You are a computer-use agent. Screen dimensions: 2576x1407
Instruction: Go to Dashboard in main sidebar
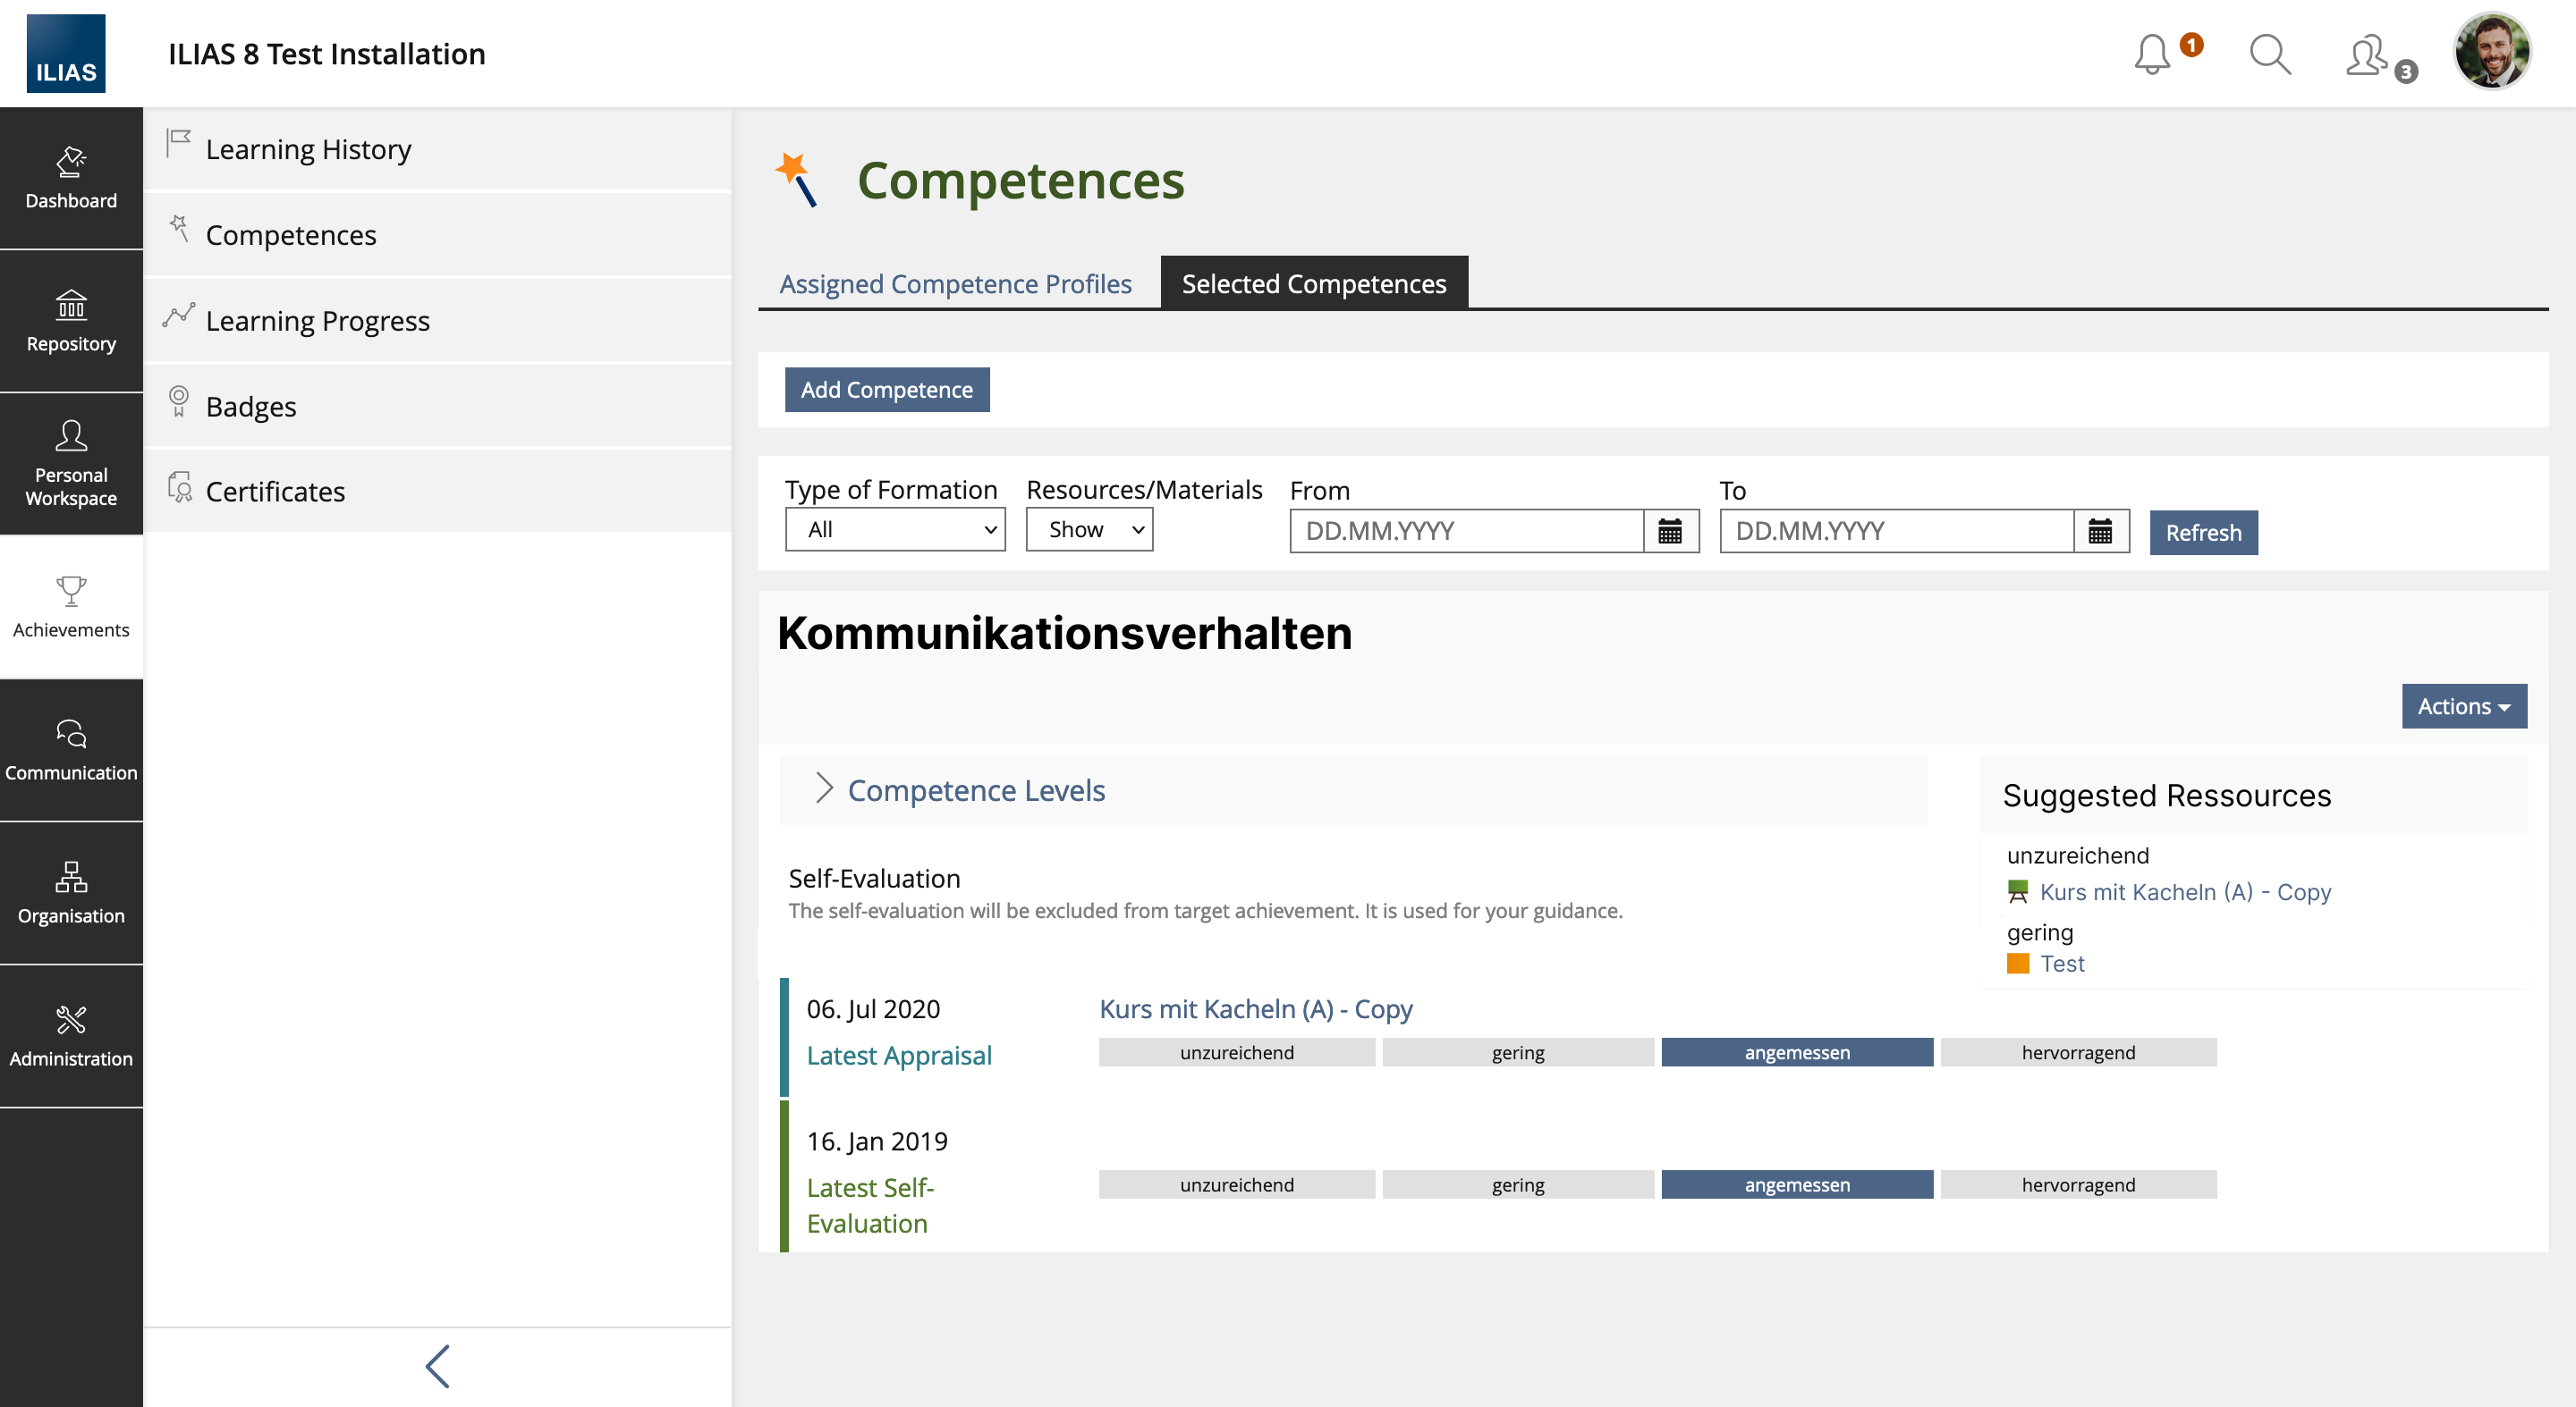pos(71,178)
